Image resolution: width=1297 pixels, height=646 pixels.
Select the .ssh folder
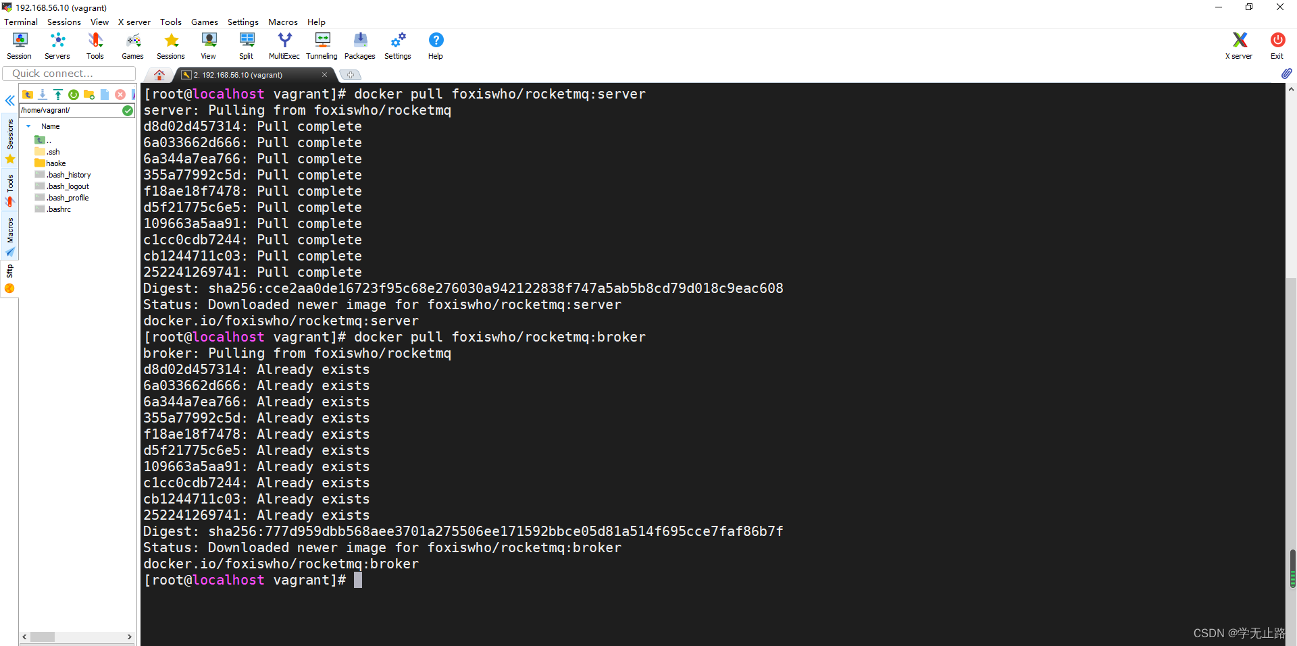click(47, 151)
